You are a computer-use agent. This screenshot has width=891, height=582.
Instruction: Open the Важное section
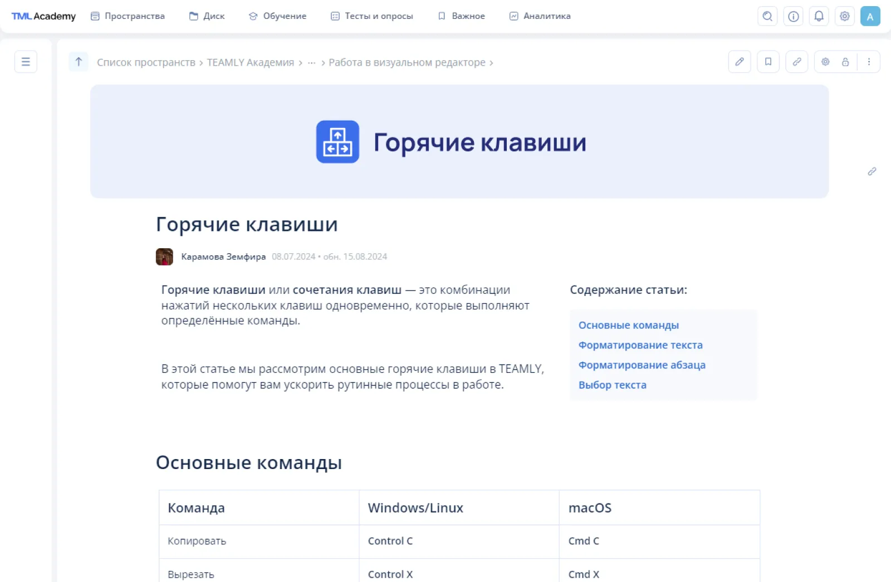click(461, 16)
